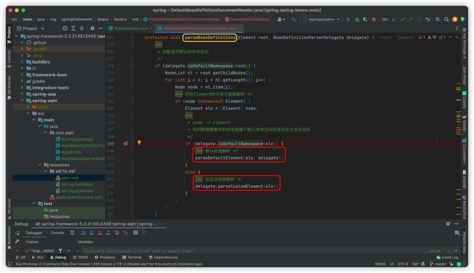Run AqinApplication with green play icon
Screen dimensions: 474x273
click(x=349, y=19)
